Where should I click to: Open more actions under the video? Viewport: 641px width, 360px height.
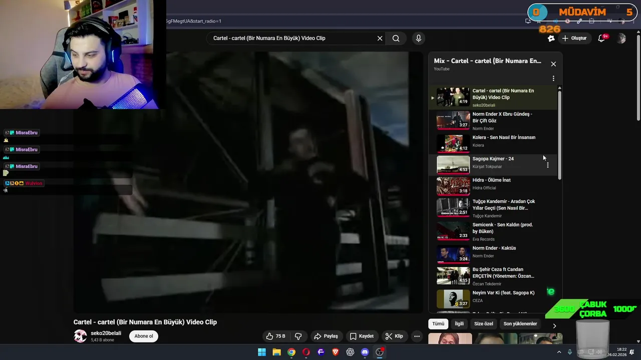click(417, 336)
